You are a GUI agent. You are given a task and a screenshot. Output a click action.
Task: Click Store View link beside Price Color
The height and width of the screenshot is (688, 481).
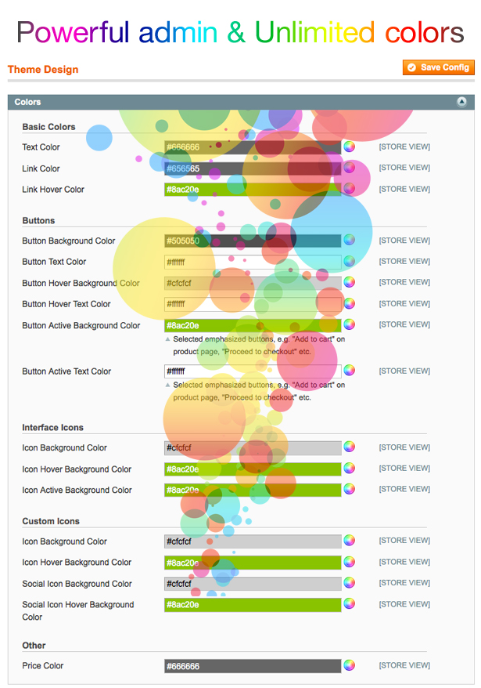click(404, 665)
